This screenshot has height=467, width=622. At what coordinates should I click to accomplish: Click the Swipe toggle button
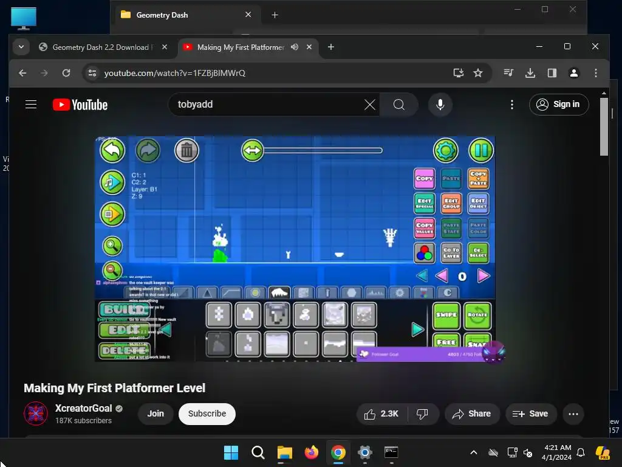(446, 316)
